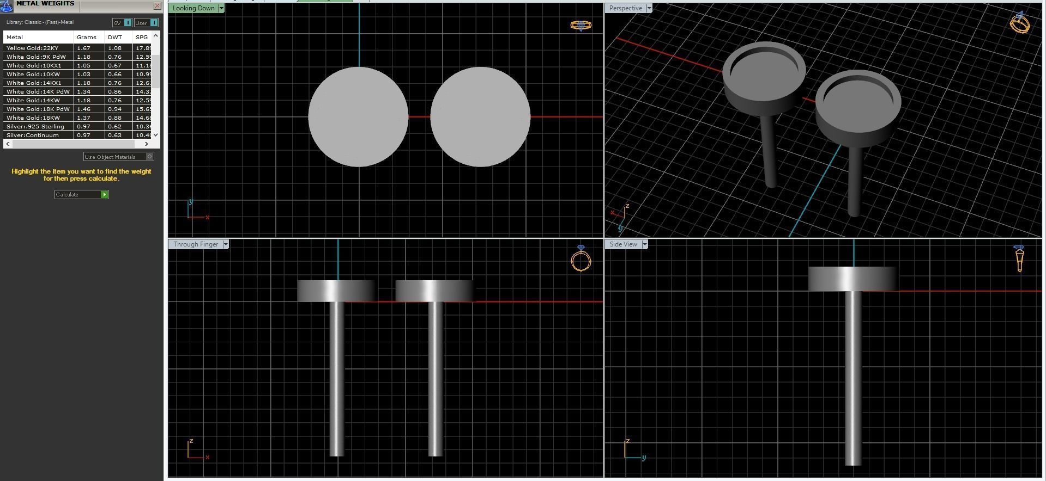Select the White Gold:14K PdW row

78,91
